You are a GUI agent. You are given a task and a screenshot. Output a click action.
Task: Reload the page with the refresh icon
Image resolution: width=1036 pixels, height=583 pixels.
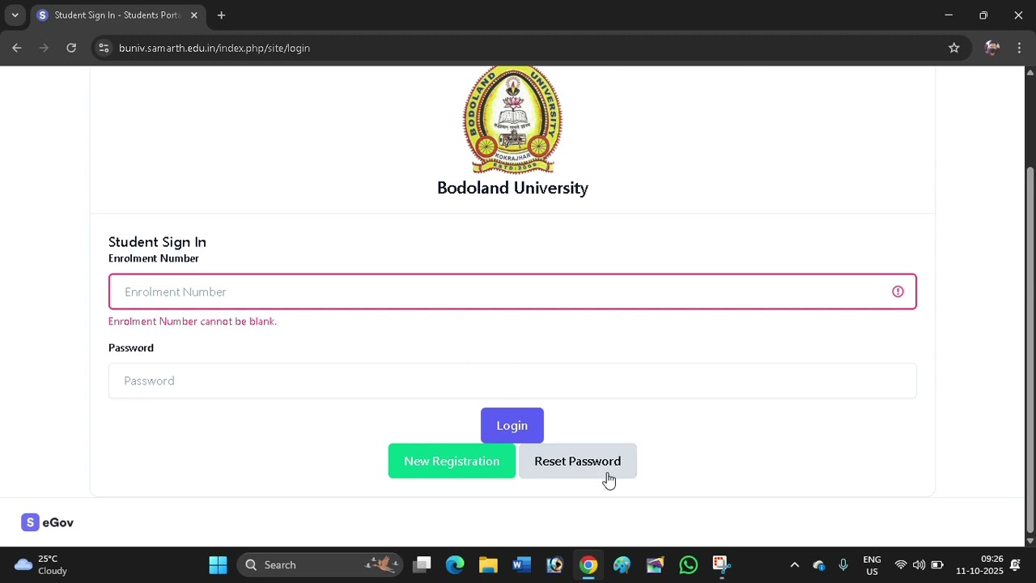[71, 48]
